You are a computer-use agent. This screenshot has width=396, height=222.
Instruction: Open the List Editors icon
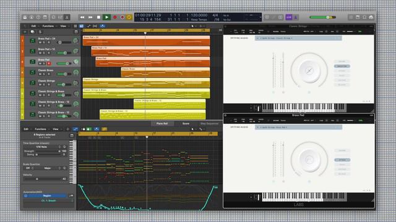351,17
